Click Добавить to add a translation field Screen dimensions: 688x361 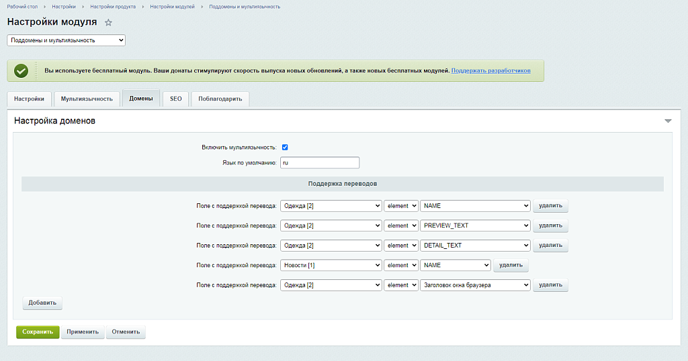[x=42, y=303]
